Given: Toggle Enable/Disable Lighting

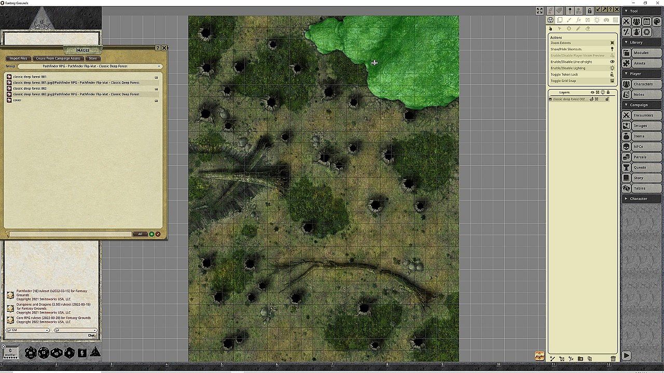Looking at the screenshot, I should pyautogui.click(x=582, y=68).
